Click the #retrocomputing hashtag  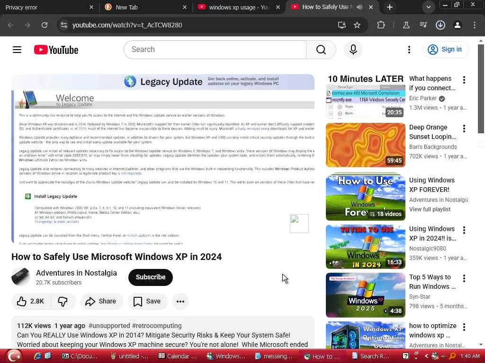157,326
